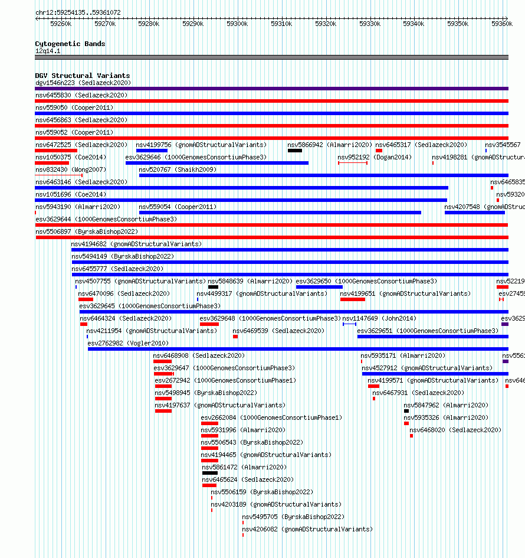Select the nsv6470096 (Sedlazeck2020) label
The width and height of the screenshot is (525, 558).
click(x=124, y=294)
